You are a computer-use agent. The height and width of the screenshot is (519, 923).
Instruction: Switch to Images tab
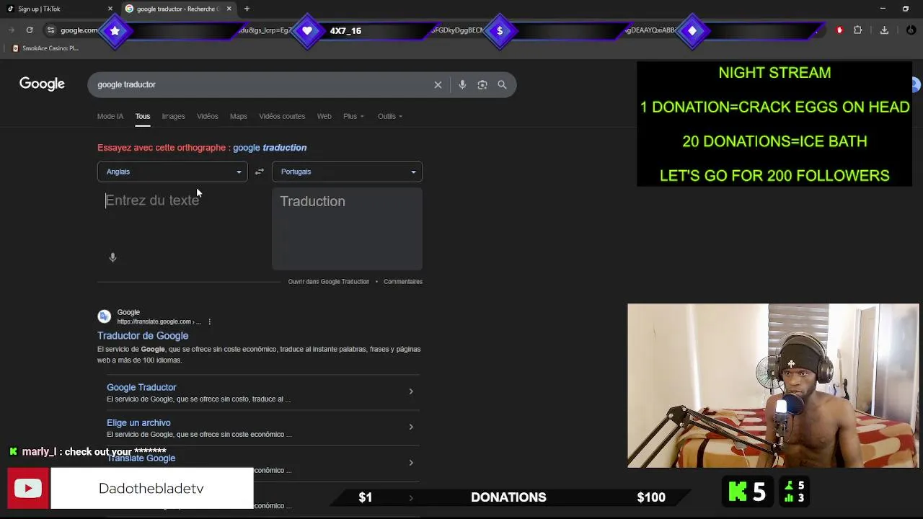[173, 116]
